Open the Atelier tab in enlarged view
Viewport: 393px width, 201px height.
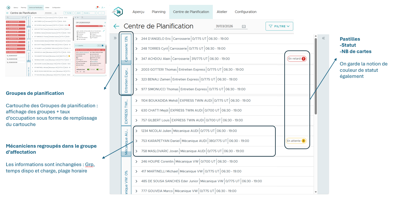click(x=222, y=12)
